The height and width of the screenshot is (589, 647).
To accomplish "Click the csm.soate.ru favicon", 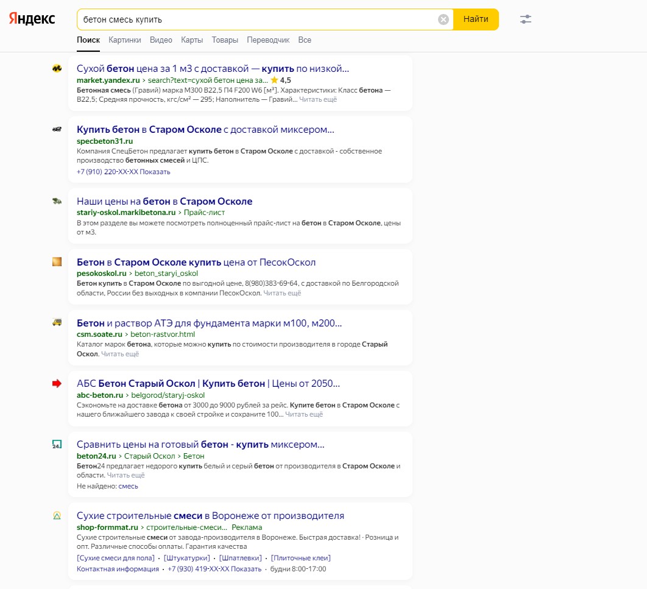I will 57,323.
